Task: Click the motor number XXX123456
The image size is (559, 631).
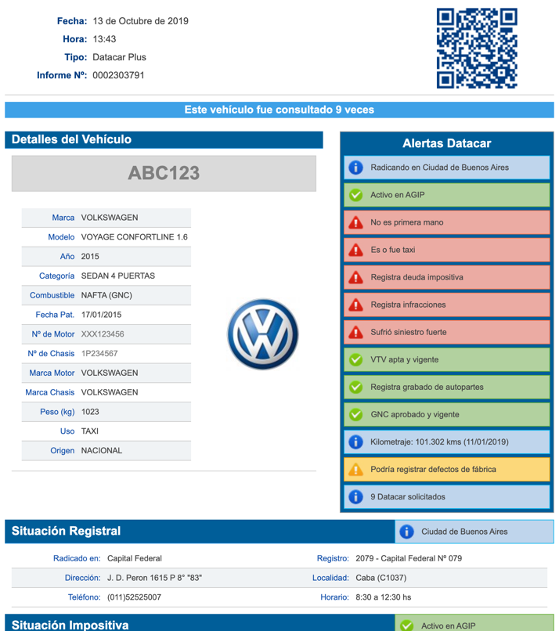Action: tap(103, 334)
